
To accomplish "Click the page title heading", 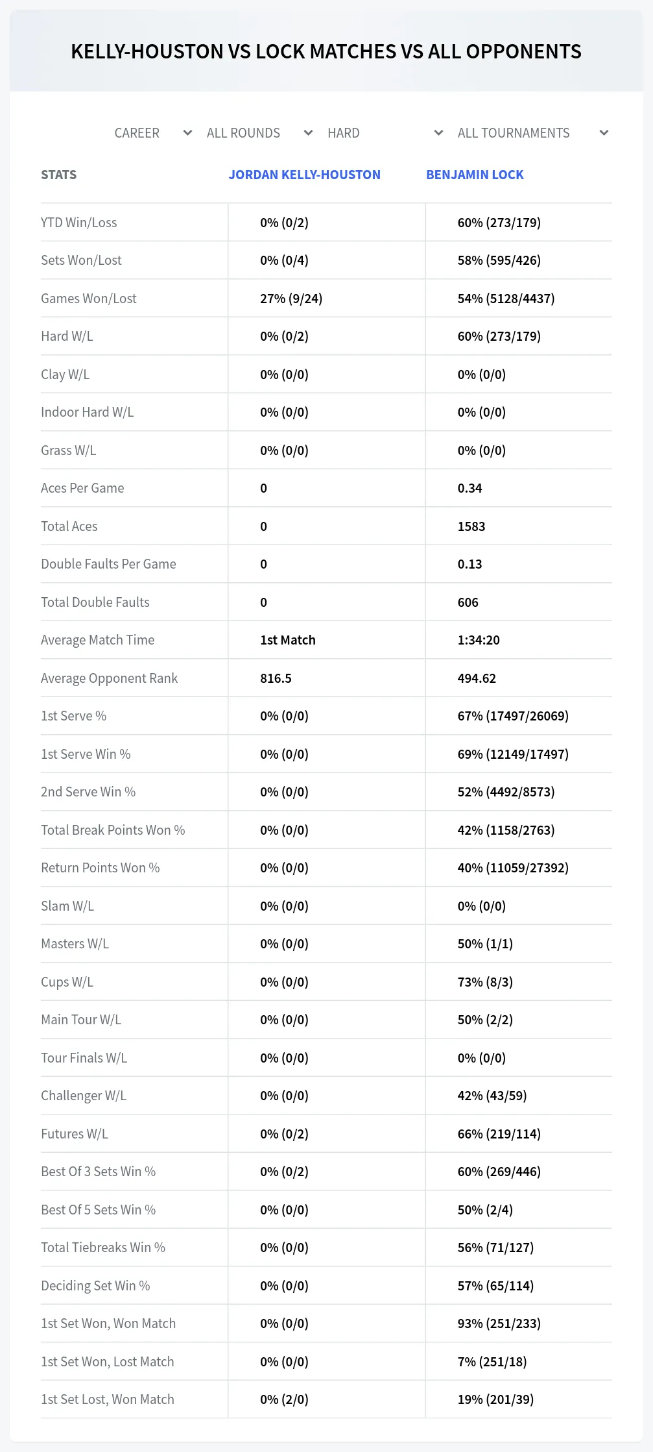I will 326,51.
